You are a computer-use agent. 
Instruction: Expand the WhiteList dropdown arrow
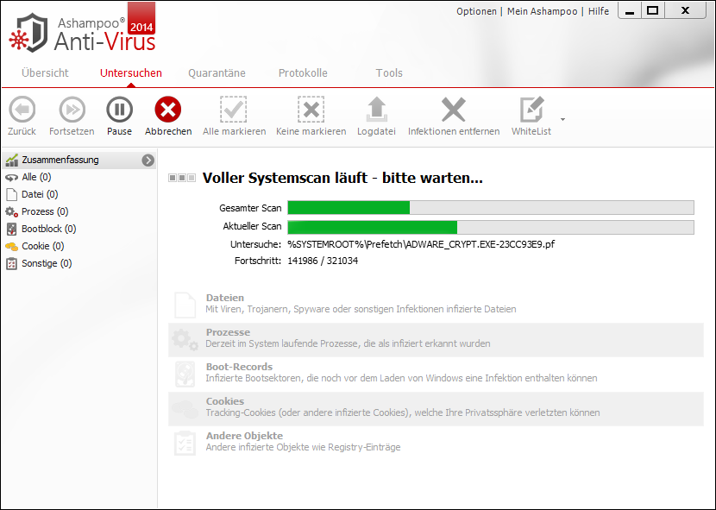click(x=563, y=119)
